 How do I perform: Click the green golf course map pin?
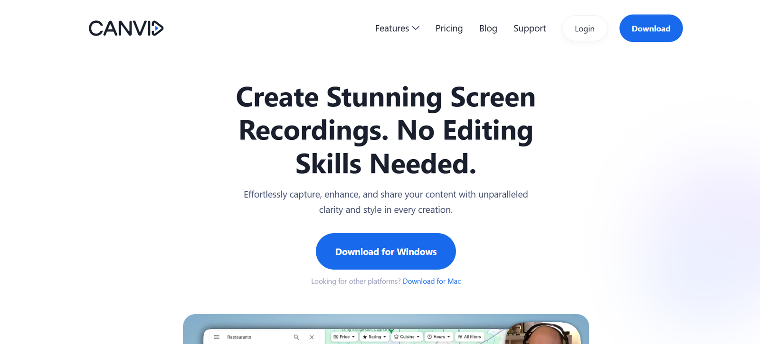[x=391, y=330]
